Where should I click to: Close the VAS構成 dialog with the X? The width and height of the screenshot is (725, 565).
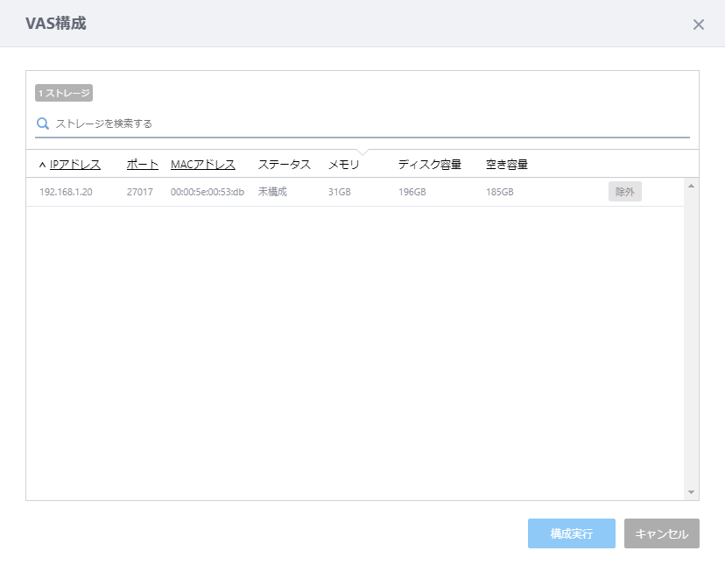(698, 25)
